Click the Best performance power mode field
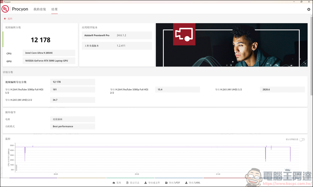The width and height of the screenshot is (313, 187). coord(73,126)
